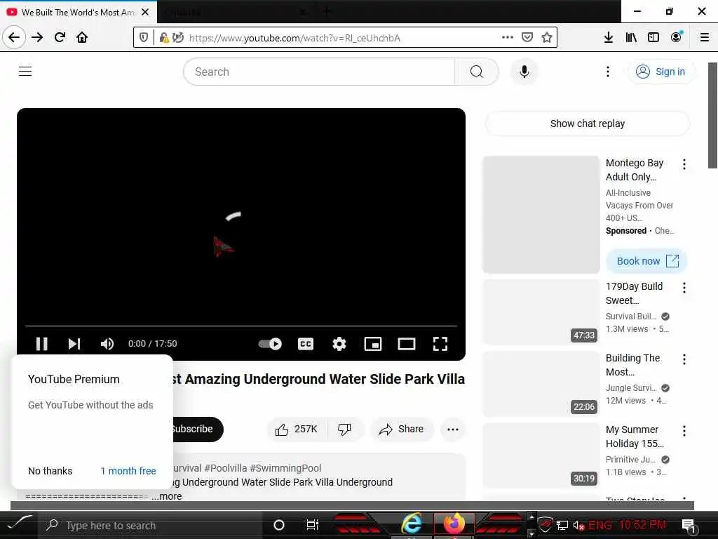This screenshot has height=539, width=718.
Task: Open the Firefox downloads panel
Action: (x=609, y=37)
